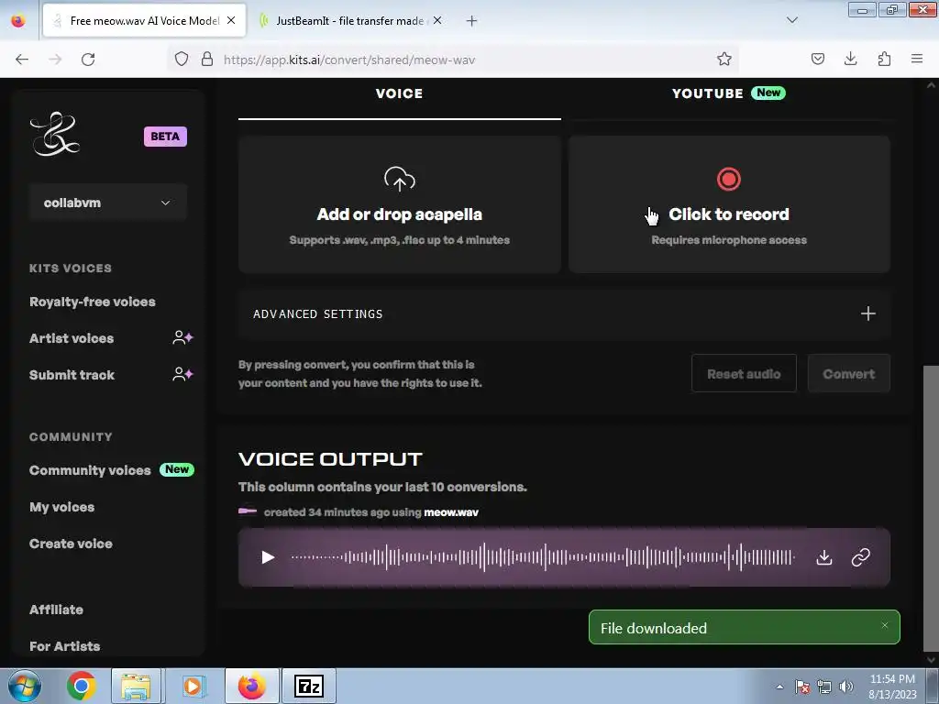
Task: Select the Free meow.wav AI Voice Model tab
Action: point(144,21)
